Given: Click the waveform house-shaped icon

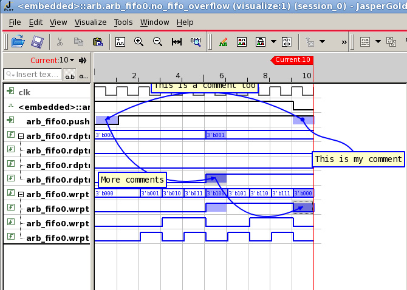Looking at the screenshot, I should point(261,42).
